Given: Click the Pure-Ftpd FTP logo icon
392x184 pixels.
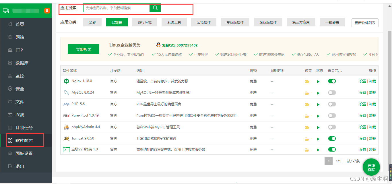Looking at the screenshot, I should click(66, 116).
